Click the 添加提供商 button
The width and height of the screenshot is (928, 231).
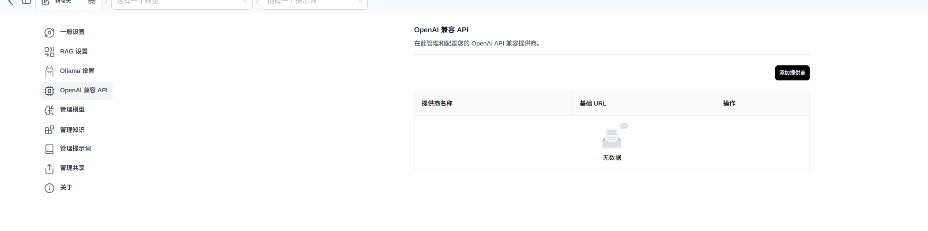tap(792, 73)
